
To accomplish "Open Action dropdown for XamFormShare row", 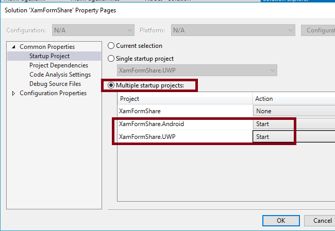I will 294,111.
